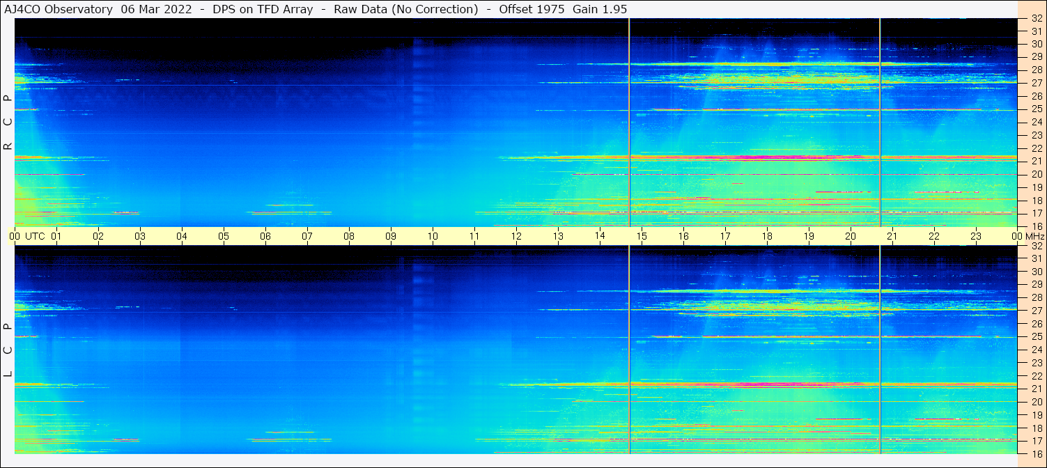Click the 25 MHz tick on upper scale
Image resolution: width=1047 pixels, height=468 pixels.
pyautogui.click(x=1037, y=109)
